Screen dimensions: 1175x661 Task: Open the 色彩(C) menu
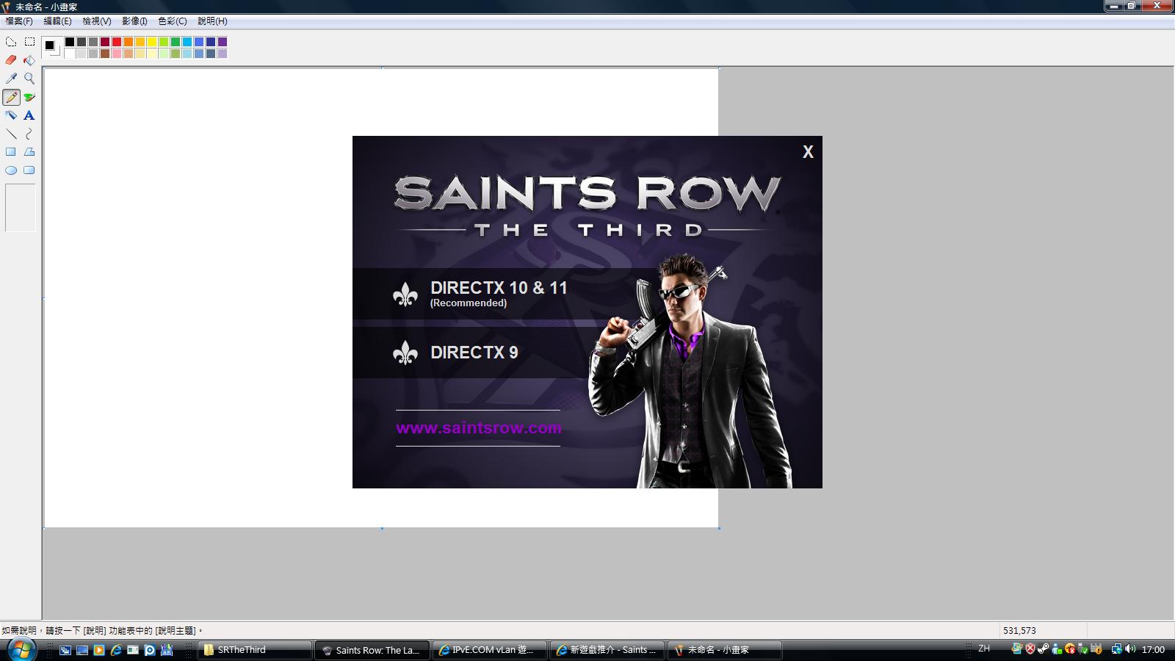click(173, 21)
